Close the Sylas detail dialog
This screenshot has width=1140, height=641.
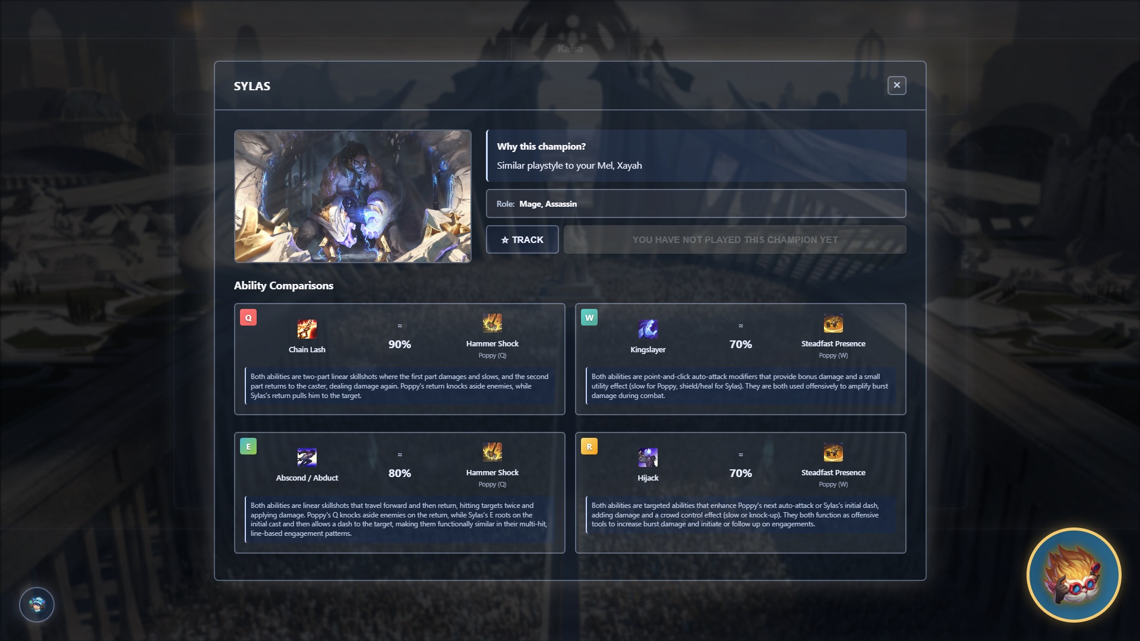[x=896, y=86]
